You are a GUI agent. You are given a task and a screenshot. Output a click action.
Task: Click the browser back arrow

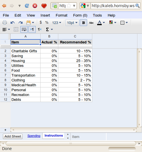click(x=4, y=6)
